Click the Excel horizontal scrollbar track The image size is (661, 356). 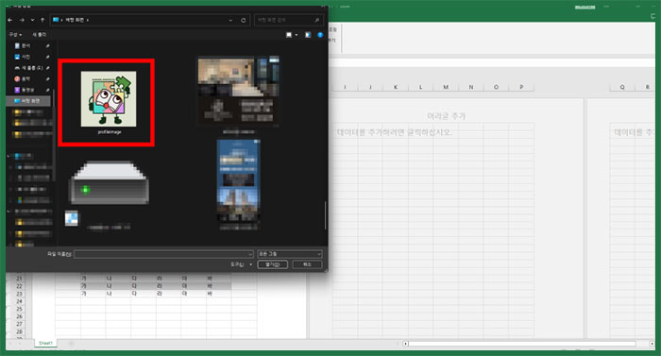pos(522,344)
